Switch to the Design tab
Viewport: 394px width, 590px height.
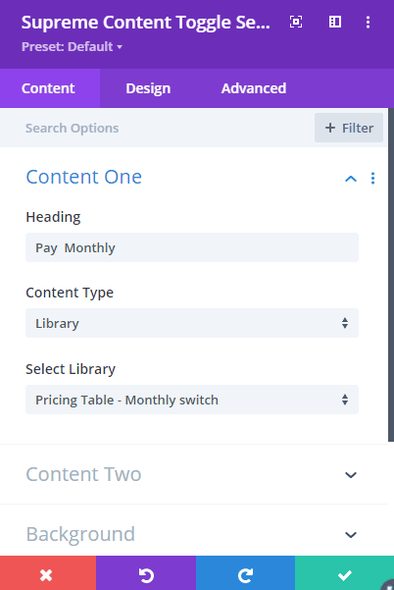click(148, 88)
